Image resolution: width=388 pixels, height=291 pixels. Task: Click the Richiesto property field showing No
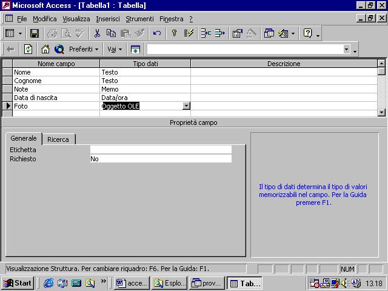(161, 159)
